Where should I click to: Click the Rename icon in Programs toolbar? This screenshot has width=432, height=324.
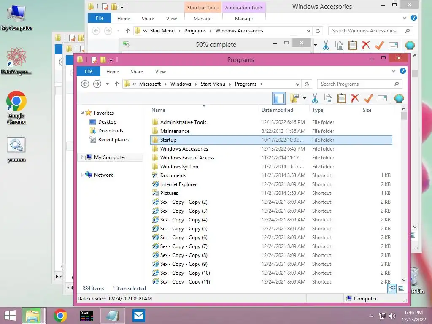click(x=382, y=98)
